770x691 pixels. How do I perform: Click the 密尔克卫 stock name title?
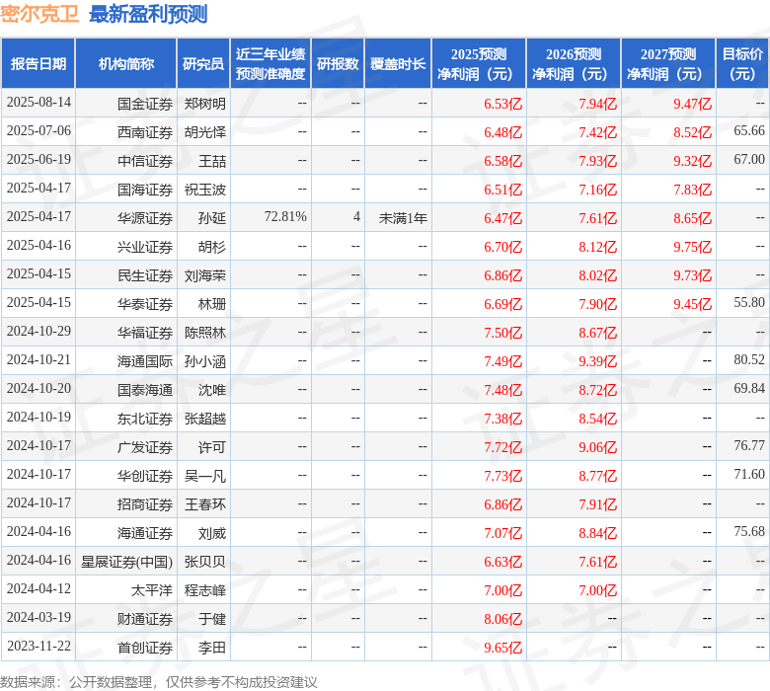click(39, 14)
